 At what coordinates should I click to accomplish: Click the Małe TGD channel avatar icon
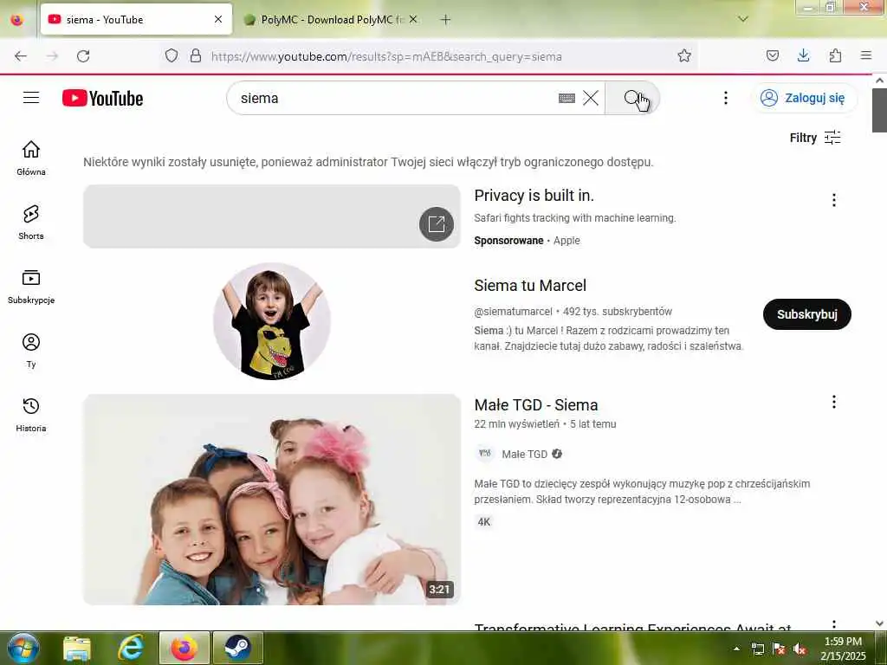[485, 454]
